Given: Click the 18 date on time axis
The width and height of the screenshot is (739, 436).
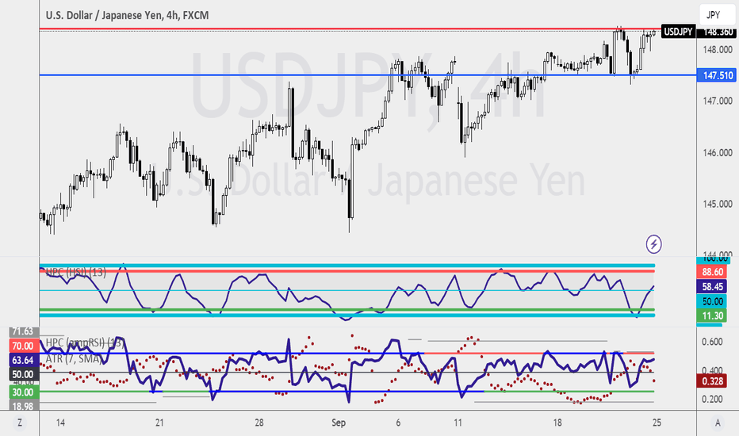Looking at the screenshot, I should 557,423.
